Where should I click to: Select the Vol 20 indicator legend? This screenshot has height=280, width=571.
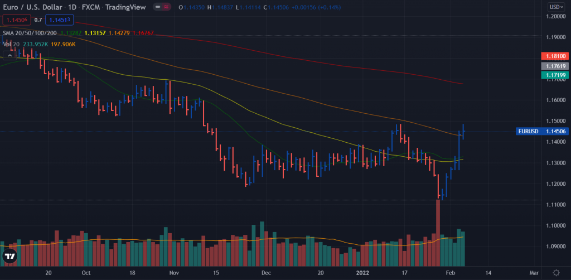click(11, 44)
